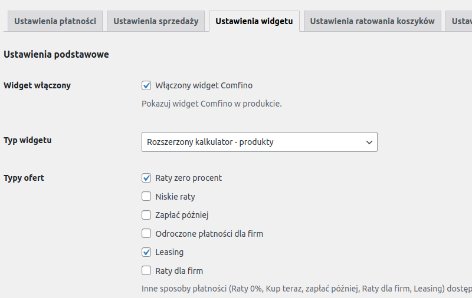This screenshot has height=298, width=472.
Task: Open the partially visible last tab
Action: pos(459,21)
